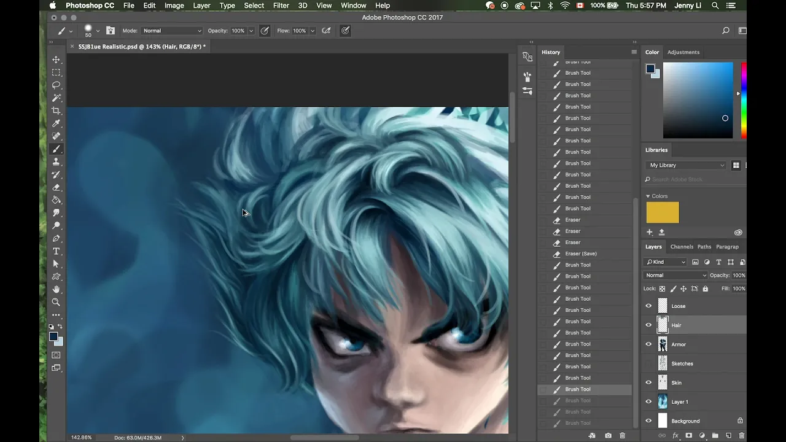Pick a hue on the color spectrum strip
Screen dimensions: 786x442
(744, 100)
